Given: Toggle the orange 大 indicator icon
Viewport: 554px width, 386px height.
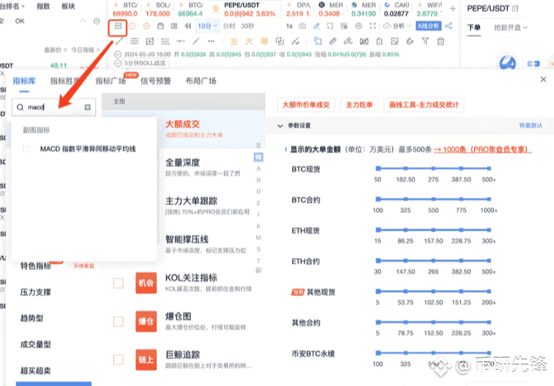Looking at the screenshot, I should [249, 42].
